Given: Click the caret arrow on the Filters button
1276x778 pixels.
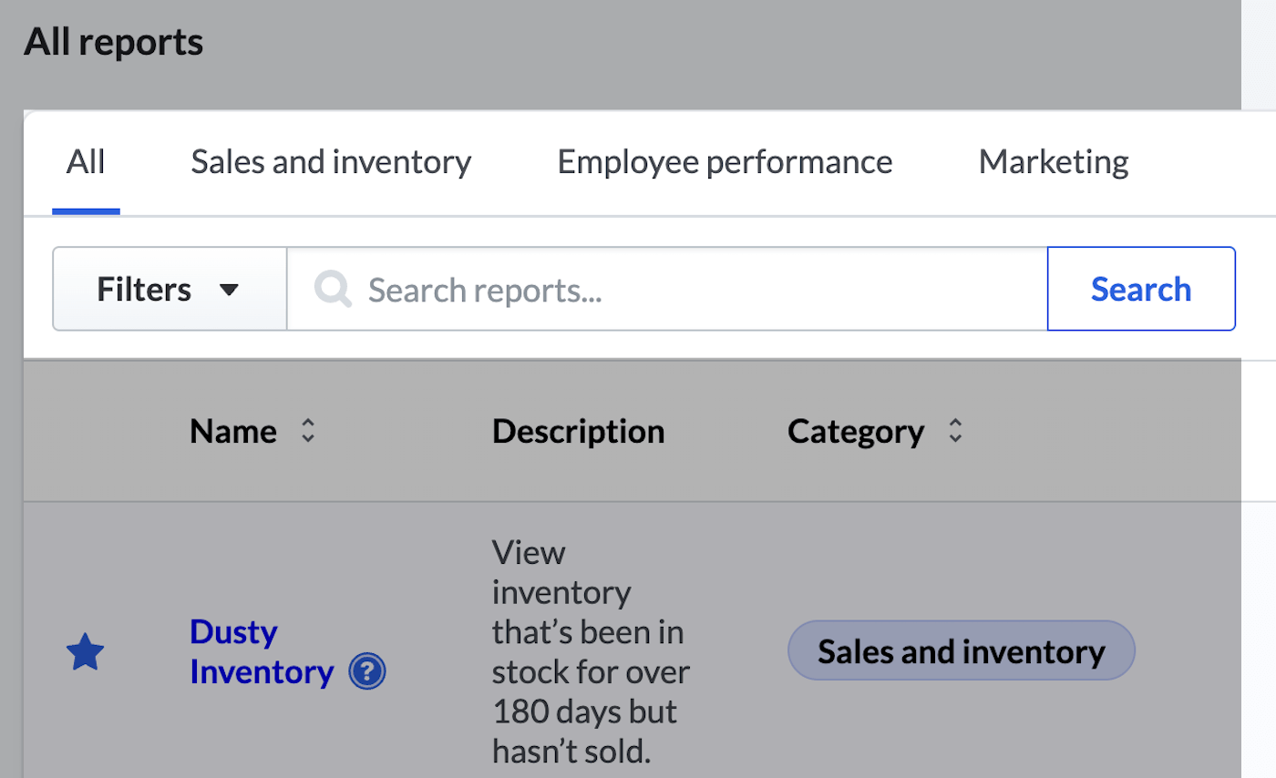Looking at the screenshot, I should [x=230, y=290].
